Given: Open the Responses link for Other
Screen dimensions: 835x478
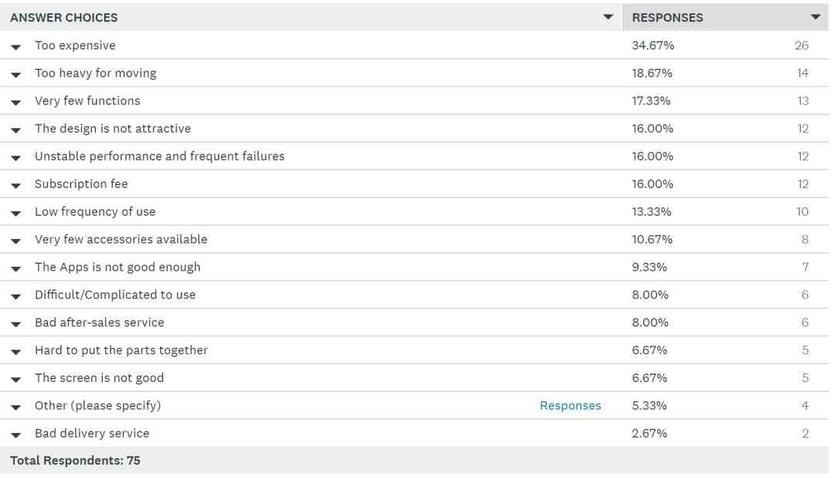Looking at the screenshot, I should point(571,405).
